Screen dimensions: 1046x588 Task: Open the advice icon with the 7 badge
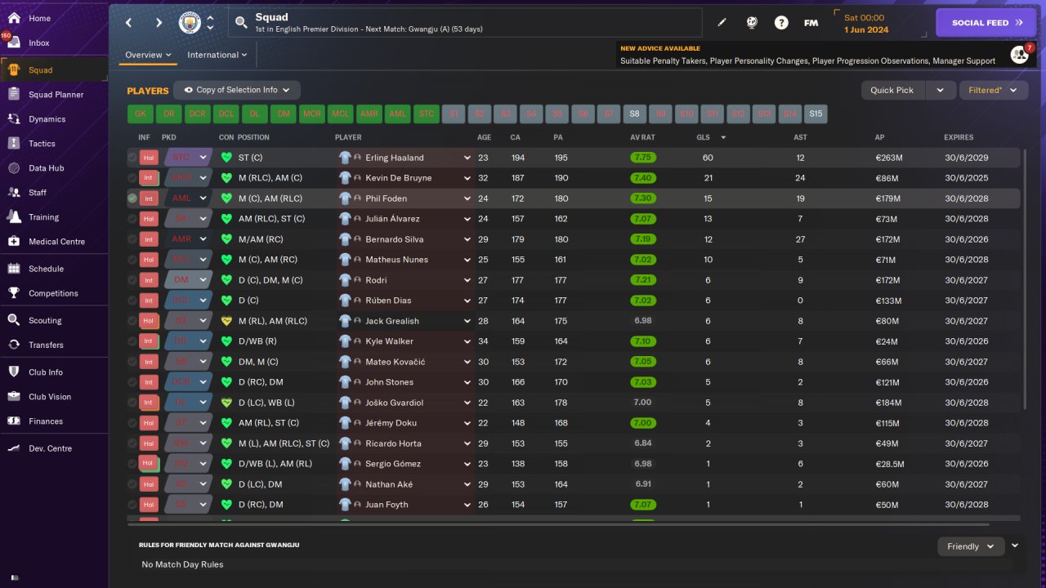pos(1019,55)
